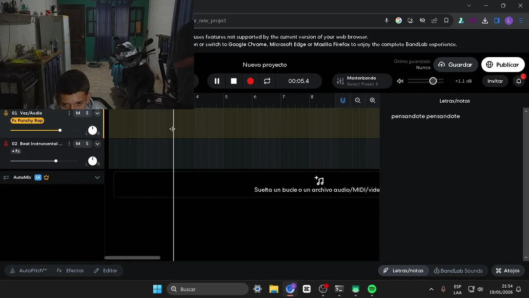The height and width of the screenshot is (298, 529).
Task: Click the green flask extension icon
Action: coord(461,20)
